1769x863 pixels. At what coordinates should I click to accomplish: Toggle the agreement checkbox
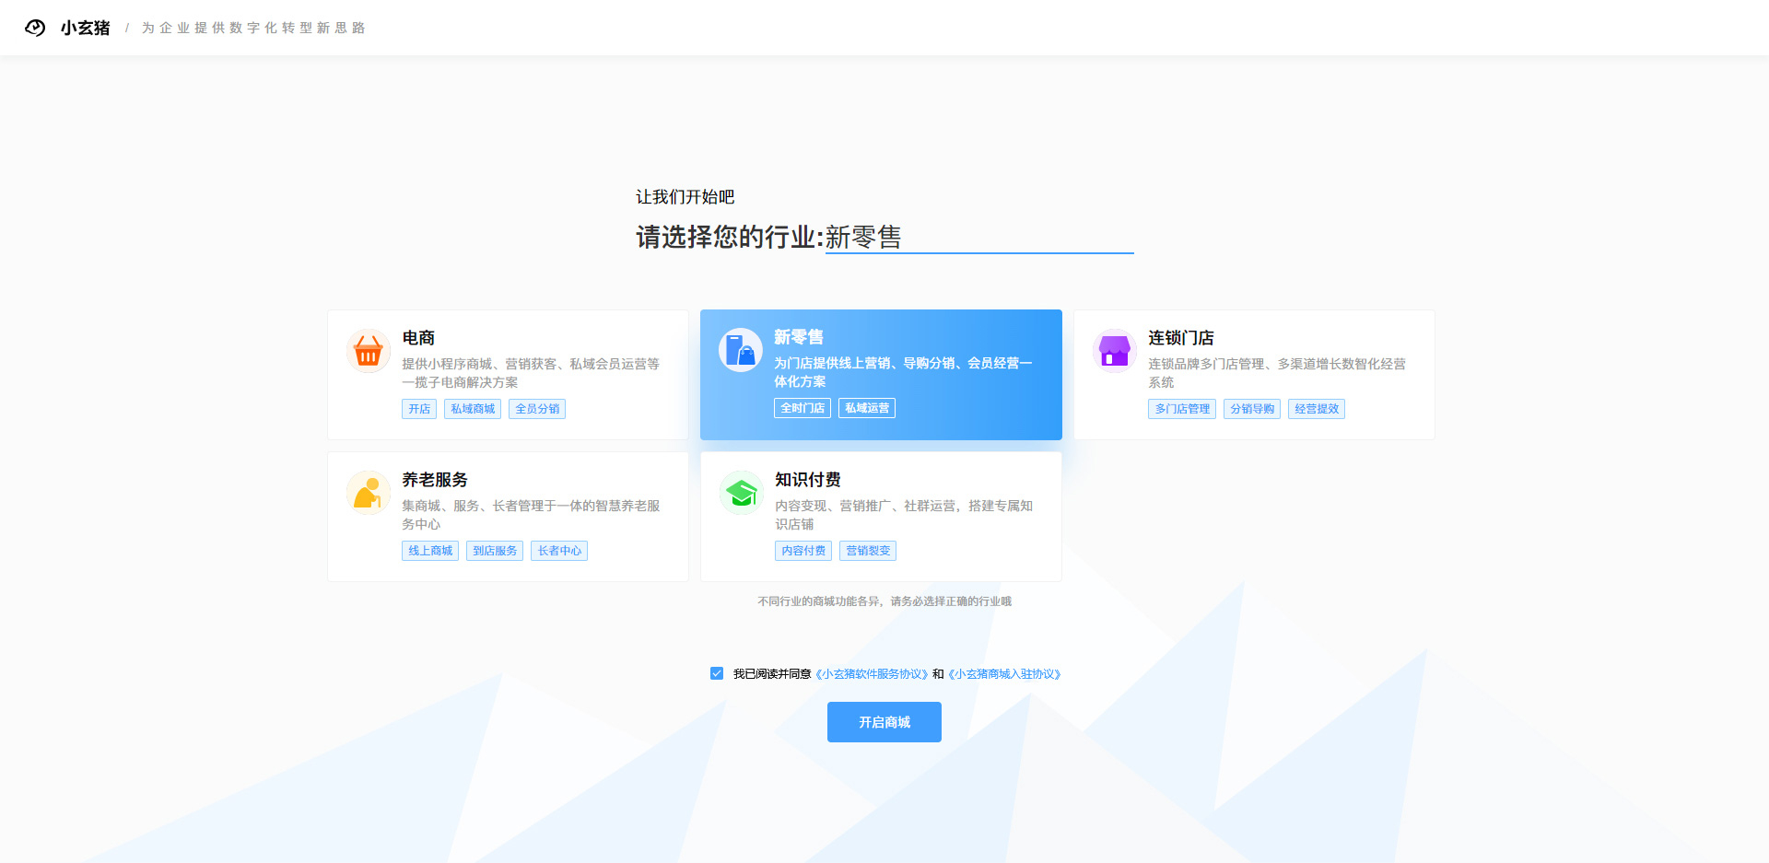tap(717, 673)
